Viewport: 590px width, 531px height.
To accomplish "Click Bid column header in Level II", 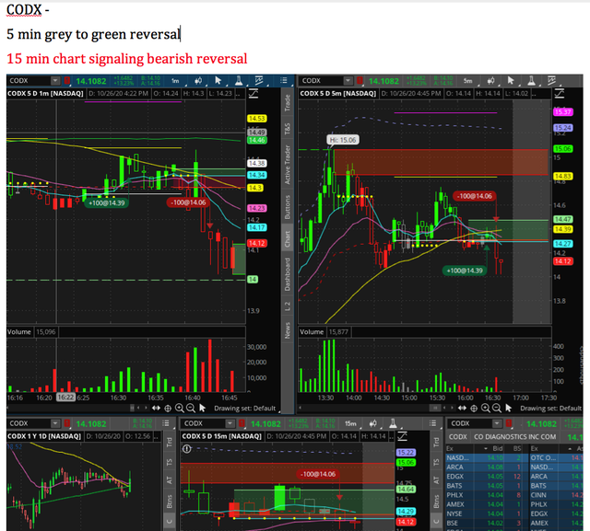I will 498,448.
